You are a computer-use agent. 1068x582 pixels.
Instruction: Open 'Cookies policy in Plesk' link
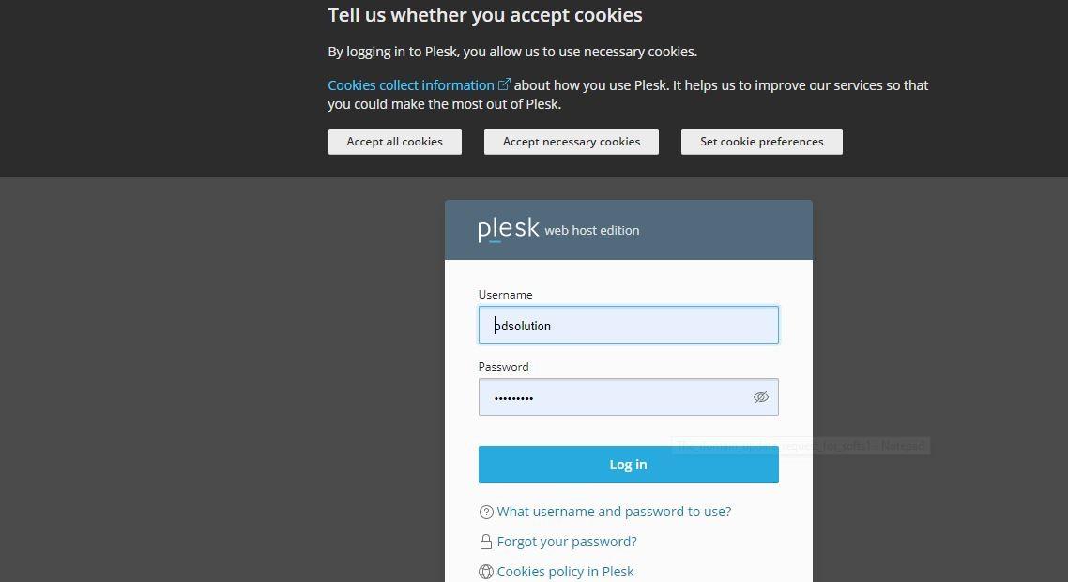click(x=565, y=572)
